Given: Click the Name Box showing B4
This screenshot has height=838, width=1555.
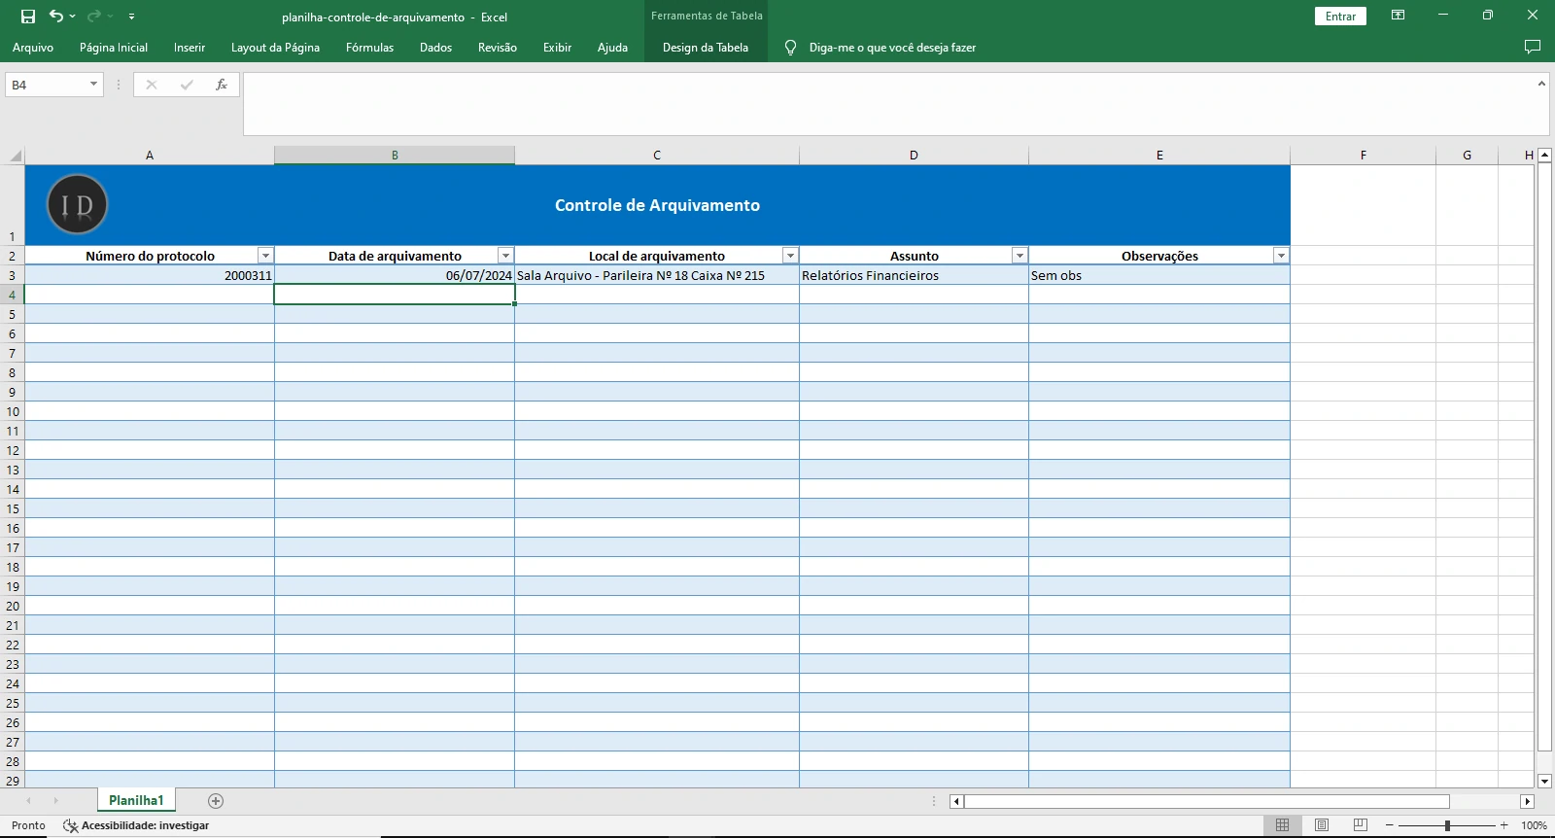Looking at the screenshot, I should 46,85.
